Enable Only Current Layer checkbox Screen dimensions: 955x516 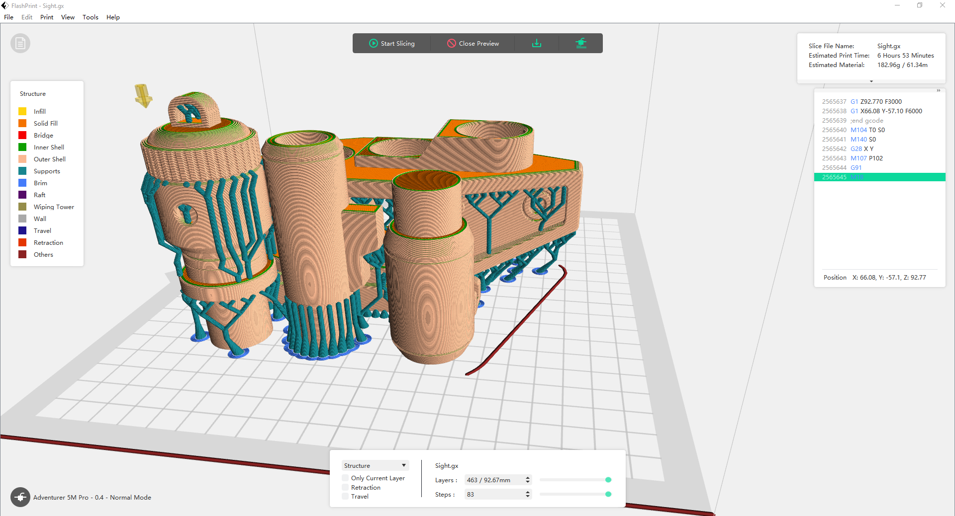coord(345,478)
